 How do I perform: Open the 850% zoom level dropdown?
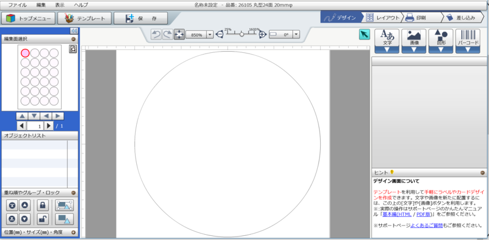tap(210, 35)
